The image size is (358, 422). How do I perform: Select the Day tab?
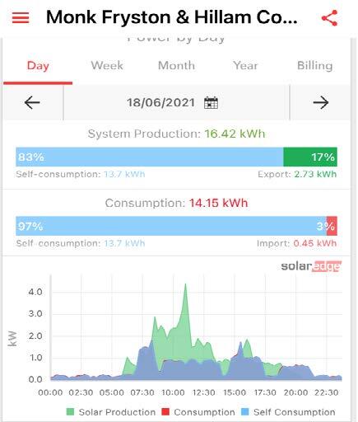[38, 66]
